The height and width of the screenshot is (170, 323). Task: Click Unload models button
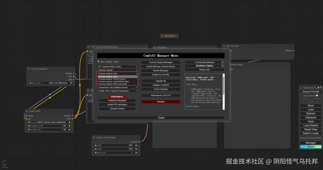(x=117, y=109)
